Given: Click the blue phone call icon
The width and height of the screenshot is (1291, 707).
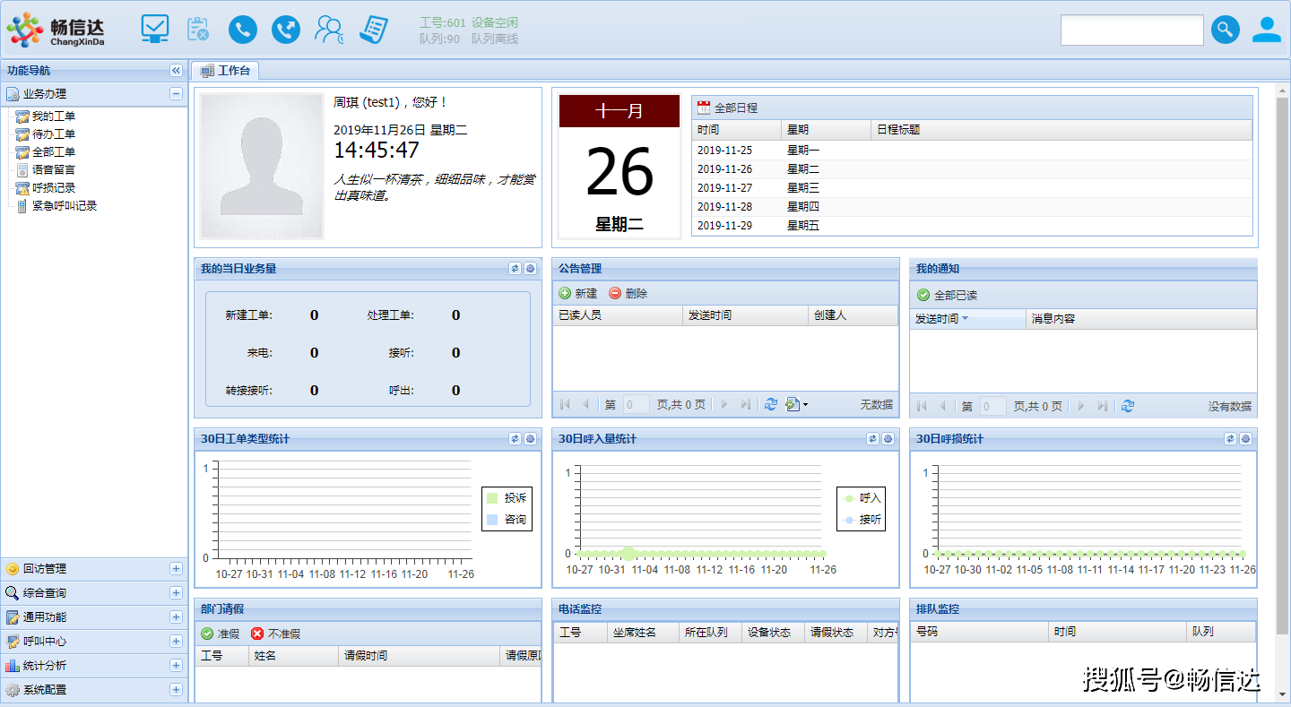Looking at the screenshot, I should [x=242, y=30].
